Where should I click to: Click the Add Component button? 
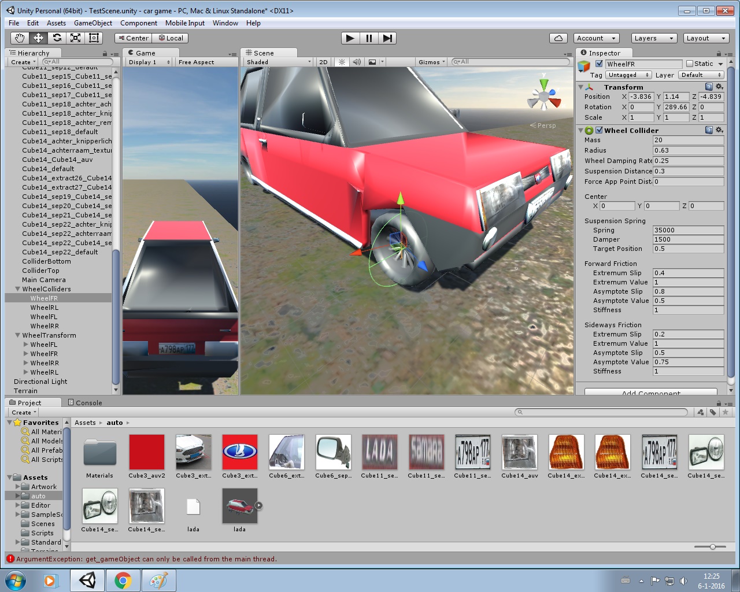649,393
